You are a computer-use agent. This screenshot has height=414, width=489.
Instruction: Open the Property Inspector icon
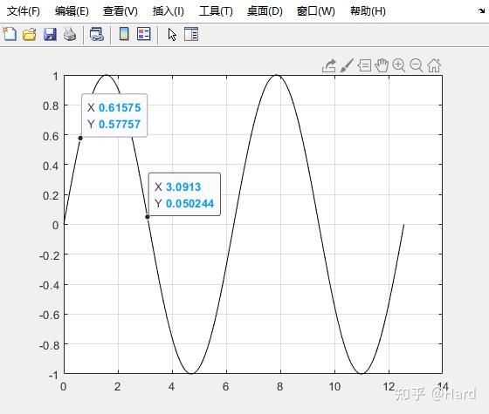tap(191, 34)
